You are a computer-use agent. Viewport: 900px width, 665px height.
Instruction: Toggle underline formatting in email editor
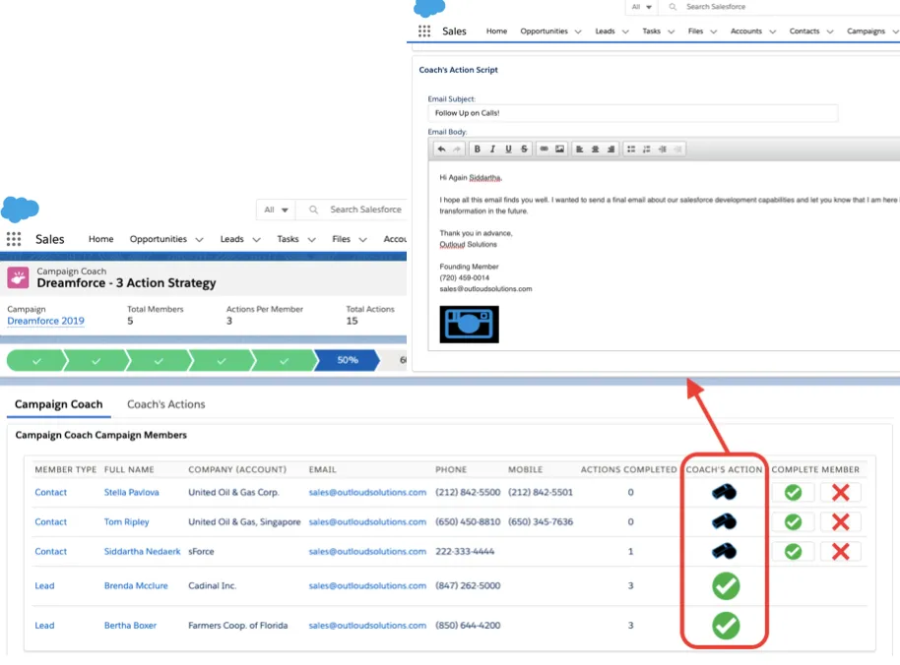pos(508,150)
